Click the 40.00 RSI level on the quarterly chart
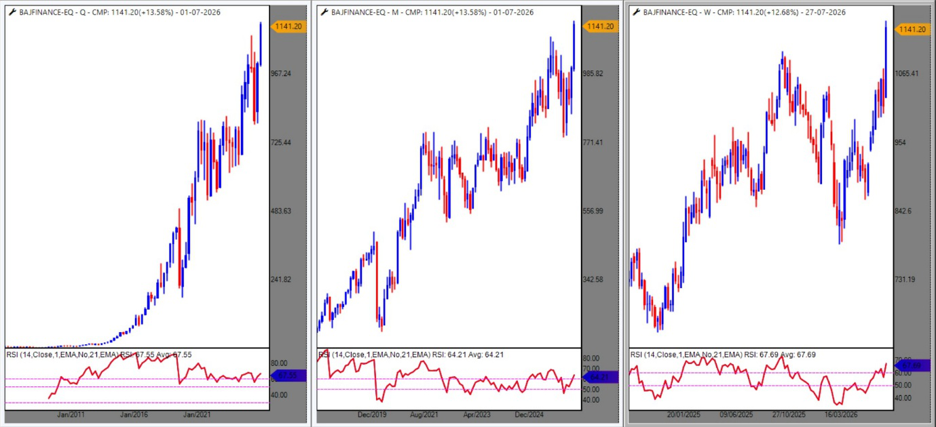 point(279,394)
